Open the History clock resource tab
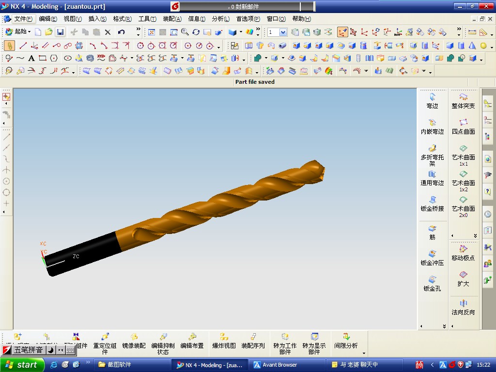This screenshot has height=372, width=496. coord(488,214)
